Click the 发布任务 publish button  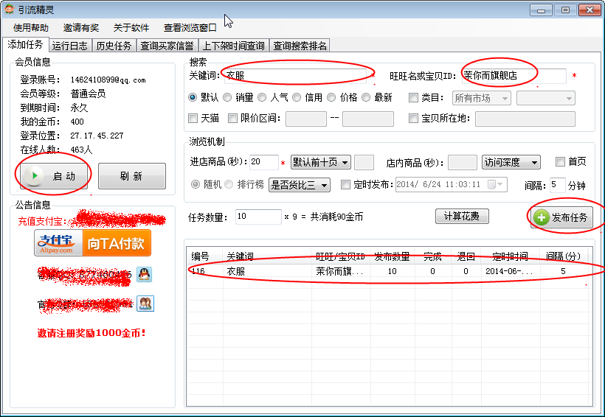point(561,217)
